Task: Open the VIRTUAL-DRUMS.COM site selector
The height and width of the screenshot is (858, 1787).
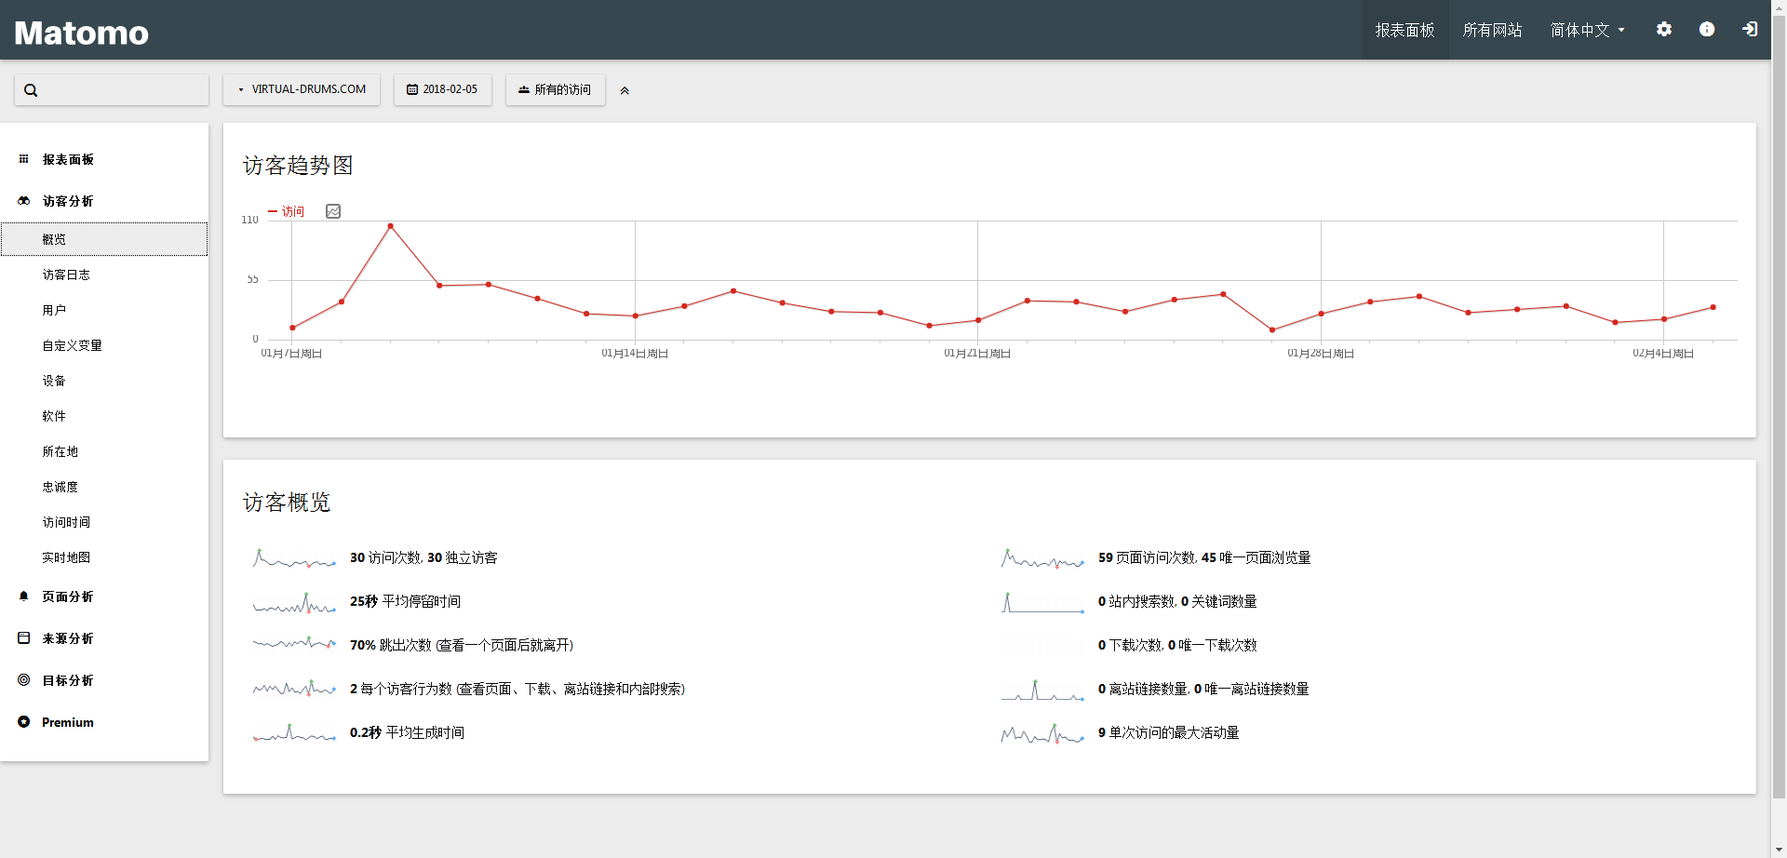Action: click(302, 89)
